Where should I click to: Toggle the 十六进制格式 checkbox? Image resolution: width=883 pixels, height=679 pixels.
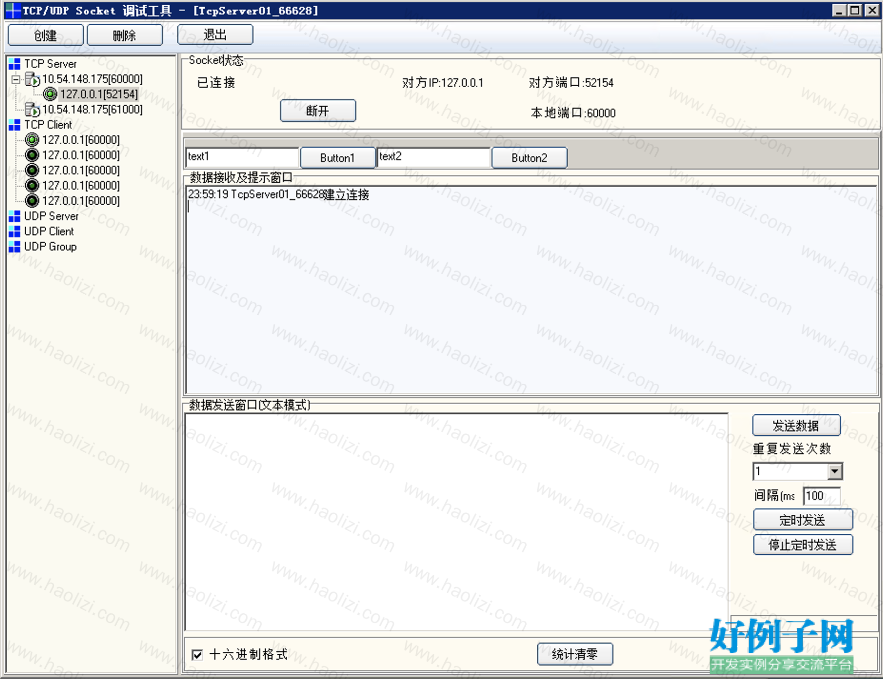tap(197, 655)
